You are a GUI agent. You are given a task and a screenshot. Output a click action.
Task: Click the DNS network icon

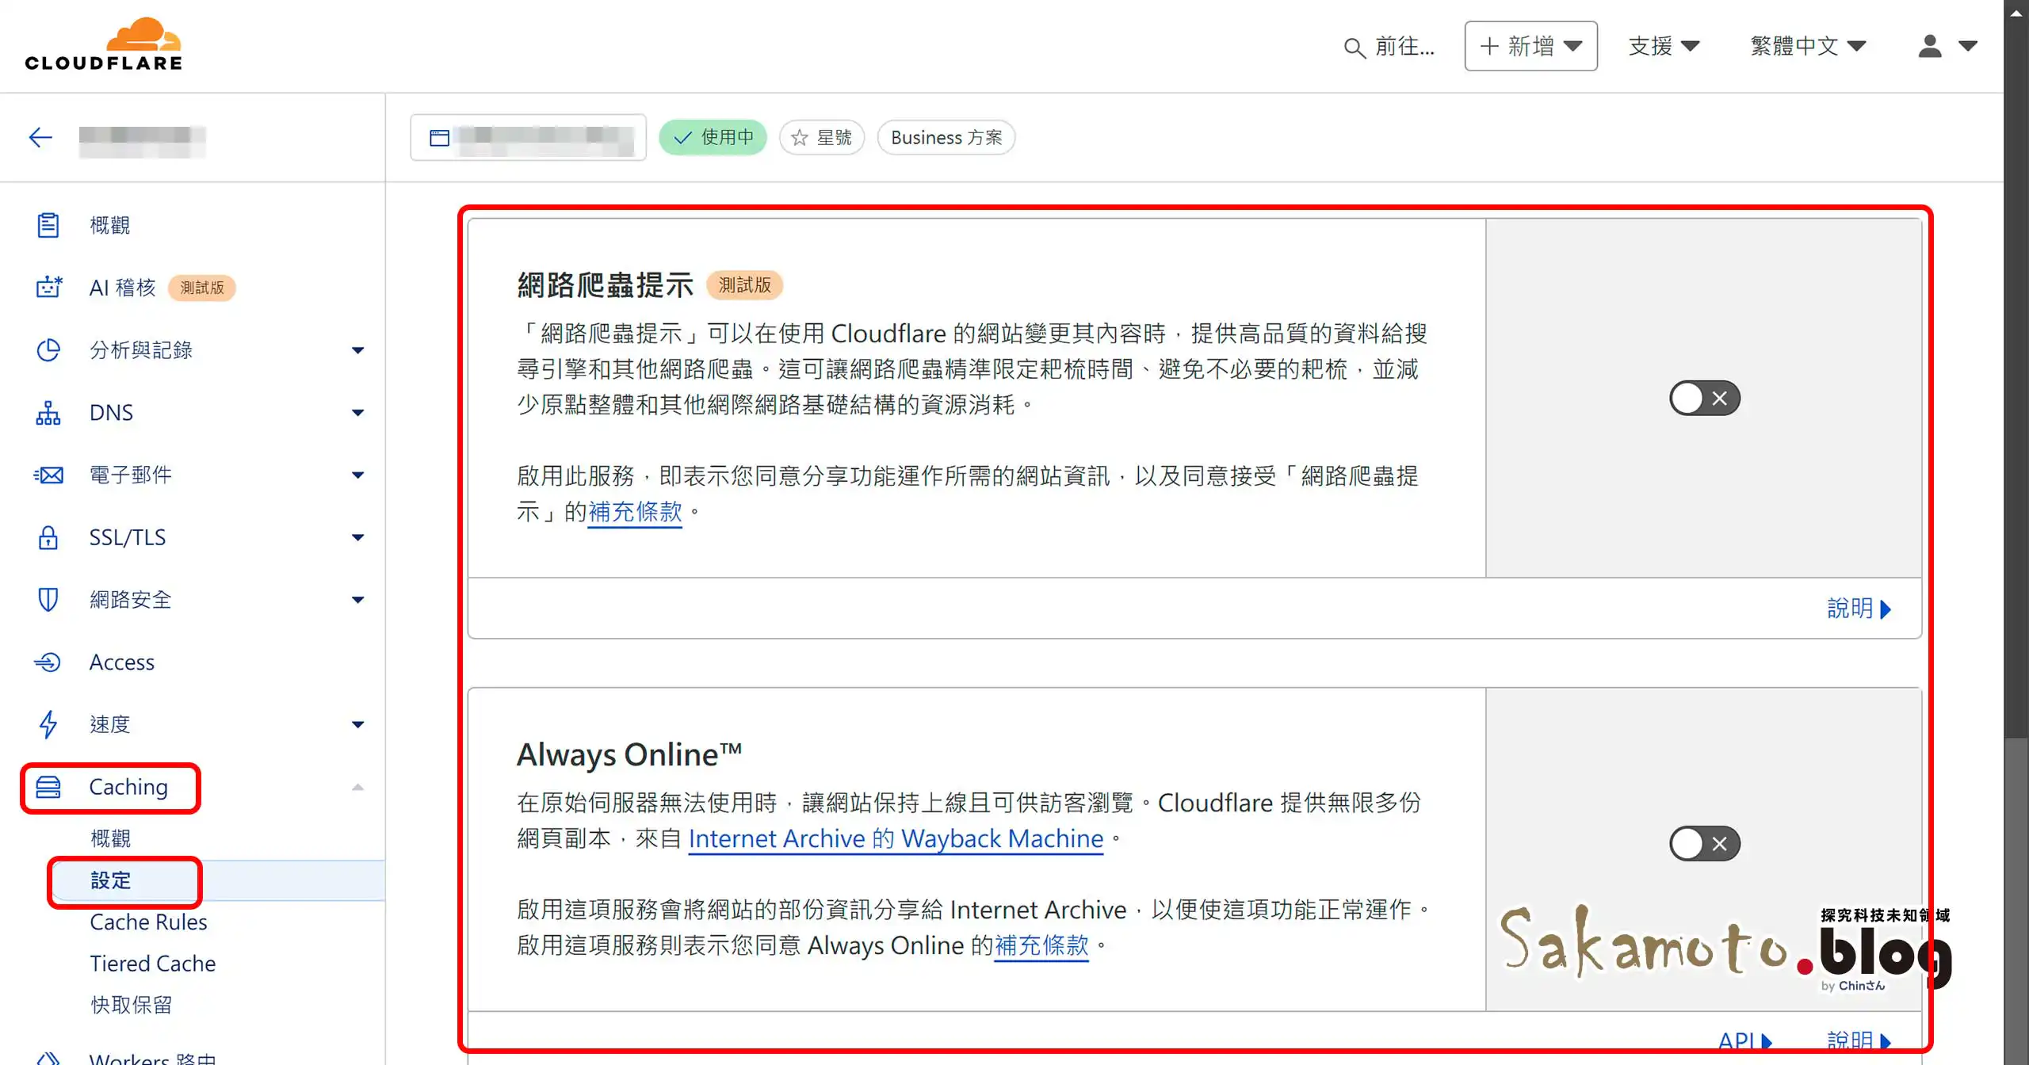[x=49, y=412]
